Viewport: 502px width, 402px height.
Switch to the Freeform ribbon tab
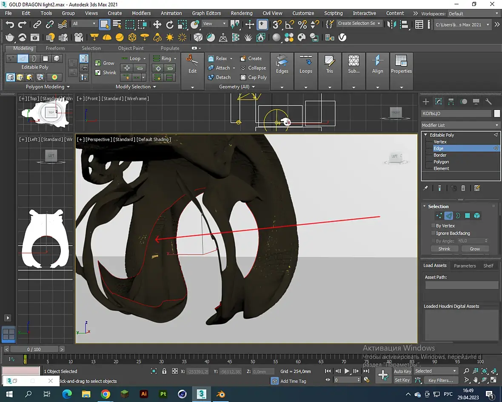55,48
